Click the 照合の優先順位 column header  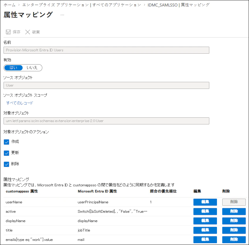pos(163,191)
